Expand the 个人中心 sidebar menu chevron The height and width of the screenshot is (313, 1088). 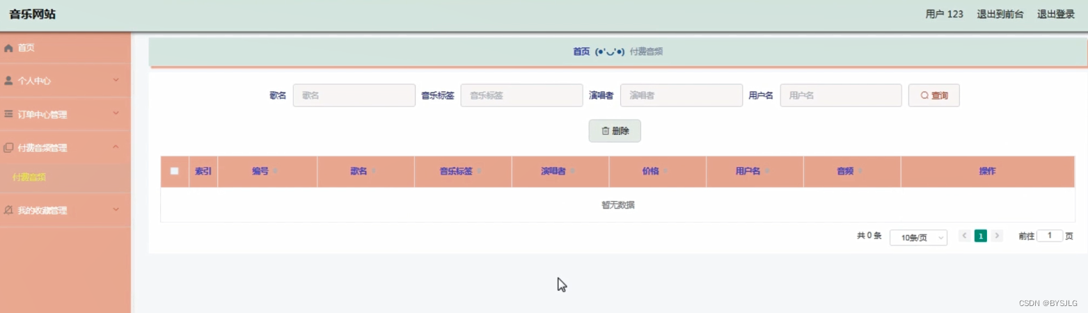116,81
